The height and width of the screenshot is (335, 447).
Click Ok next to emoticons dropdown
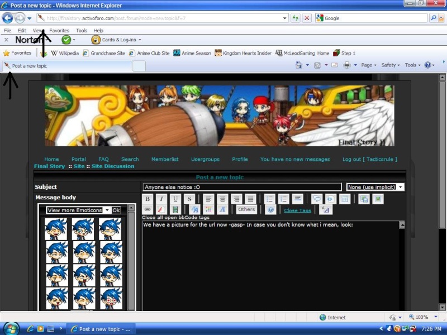pos(116,210)
